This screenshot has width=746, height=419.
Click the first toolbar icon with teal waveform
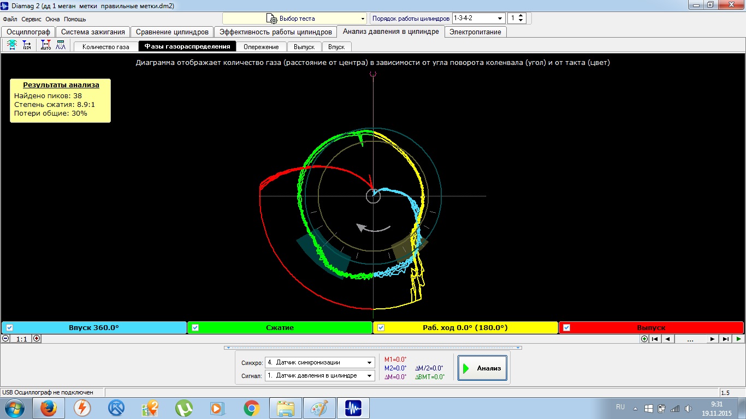[x=11, y=45]
